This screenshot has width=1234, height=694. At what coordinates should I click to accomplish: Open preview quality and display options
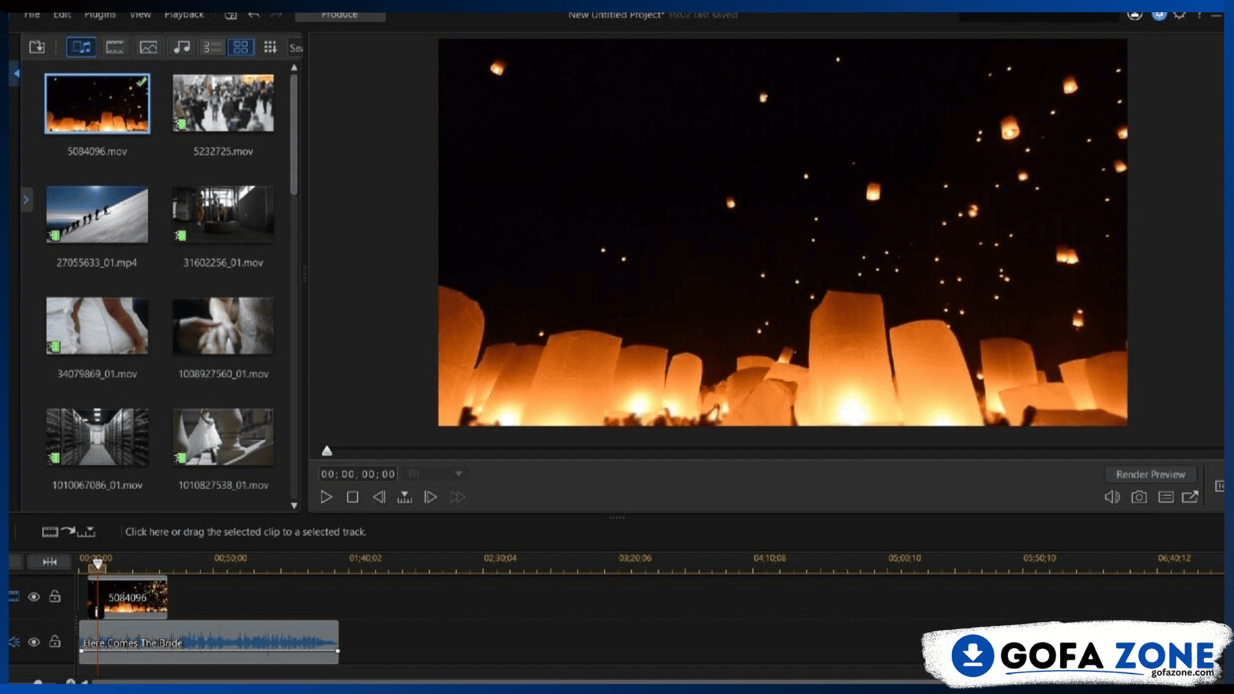tap(1166, 497)
